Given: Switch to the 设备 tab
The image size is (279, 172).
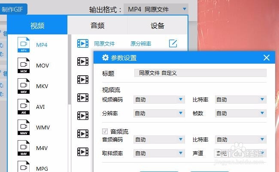Looking at the screenshot, I should [158, 25].
